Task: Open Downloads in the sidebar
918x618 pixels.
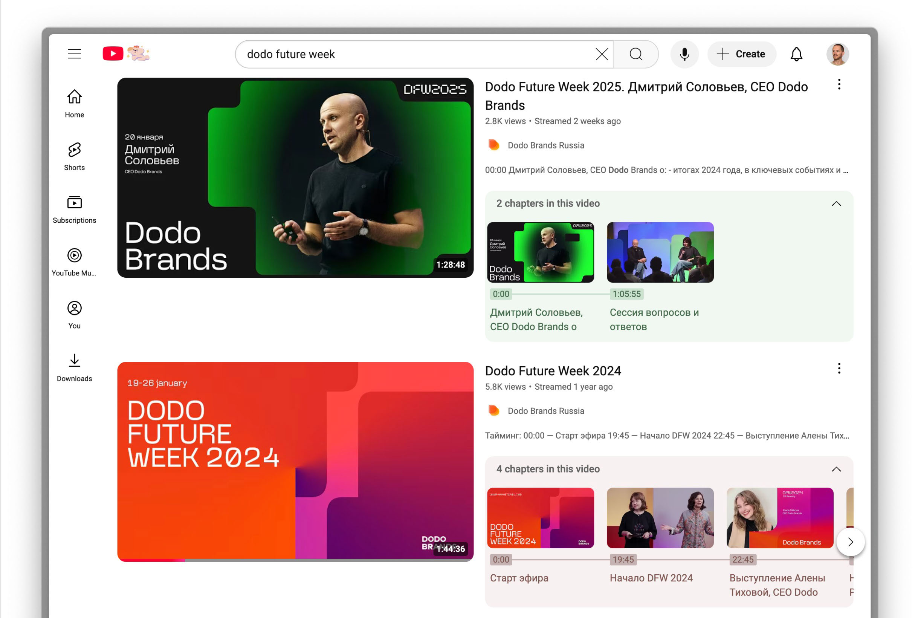Action: (x=74, y=367)
